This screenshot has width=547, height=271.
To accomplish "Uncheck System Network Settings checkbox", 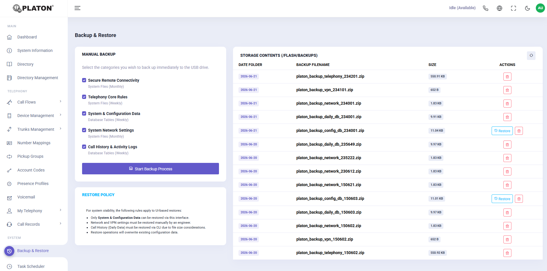I will point(84,130).
